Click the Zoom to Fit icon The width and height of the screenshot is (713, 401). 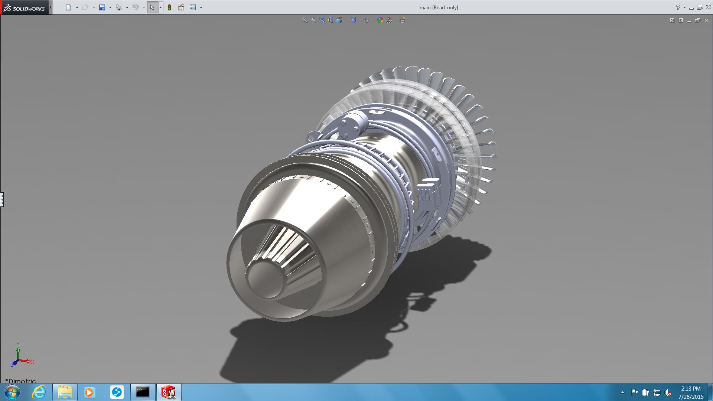tap(305, 20)
